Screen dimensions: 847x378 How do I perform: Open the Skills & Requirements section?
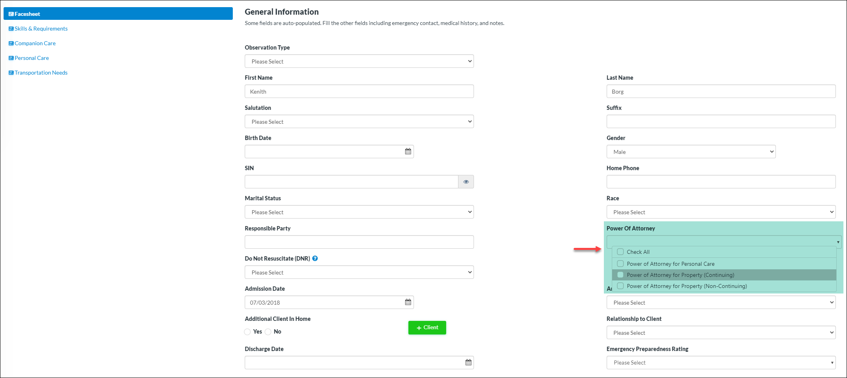coord(41,29)
